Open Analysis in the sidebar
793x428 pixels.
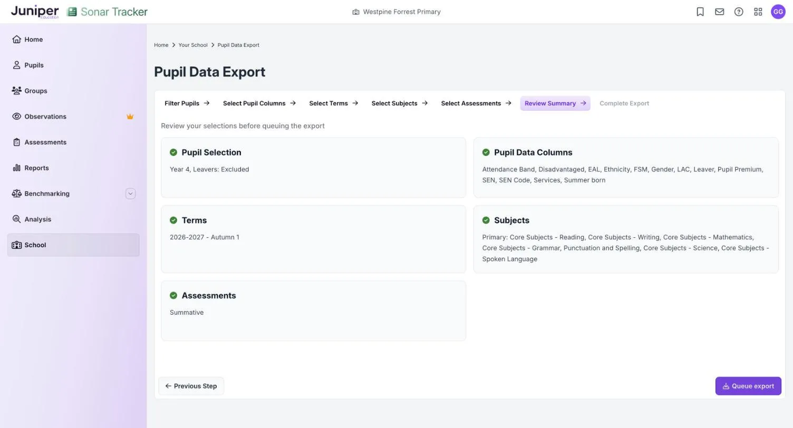73,219
